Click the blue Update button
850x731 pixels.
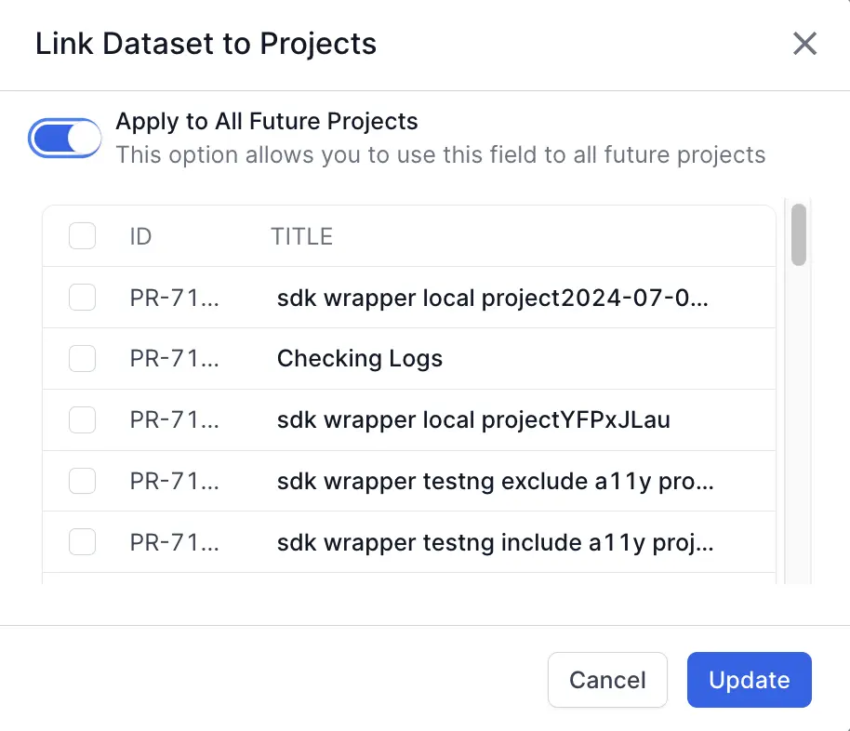tap(749, 680)
